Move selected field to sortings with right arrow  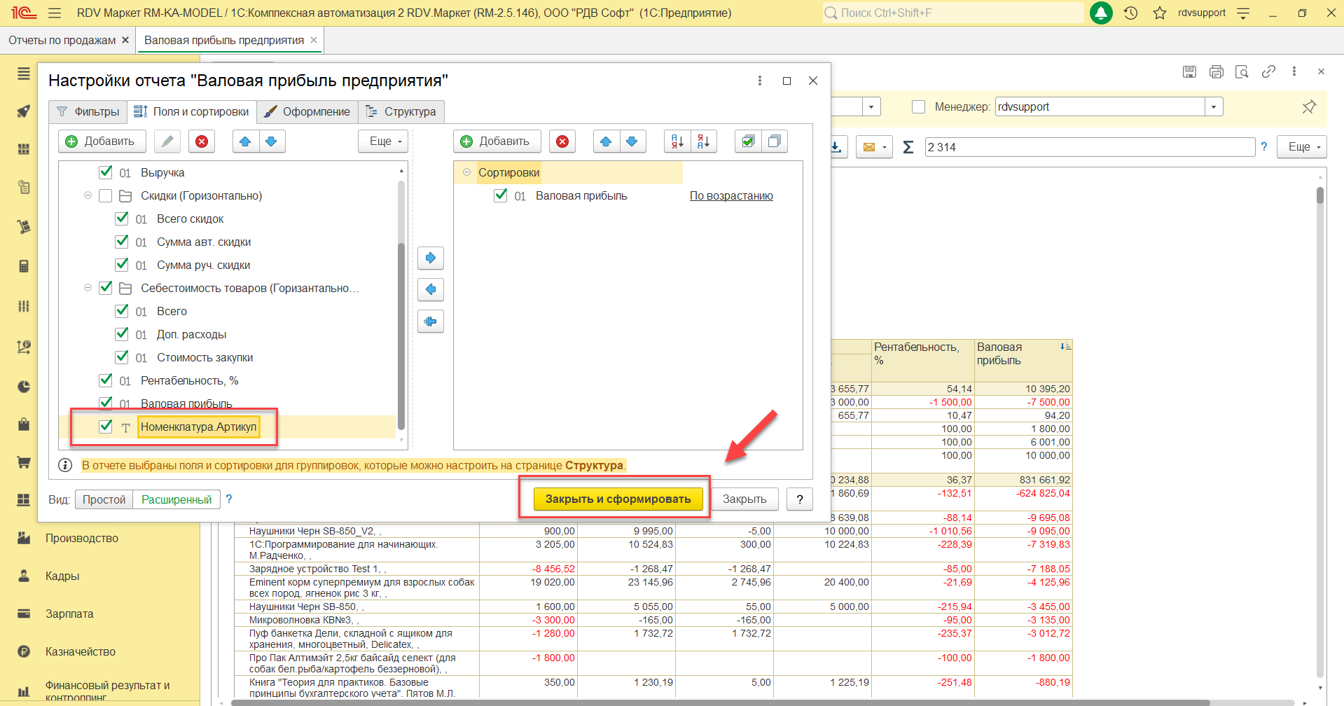pyautogui.click(x=431, y=258)
